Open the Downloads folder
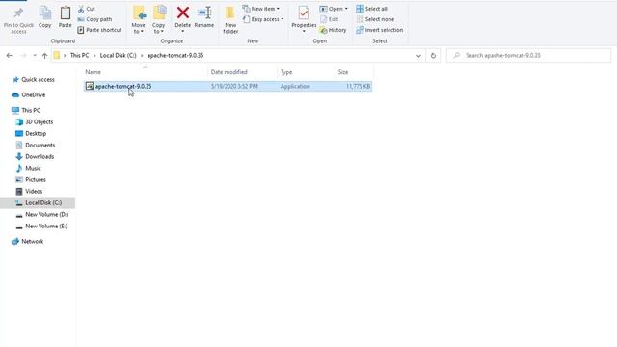Screen dimensions: 617x347 (40, 156)
